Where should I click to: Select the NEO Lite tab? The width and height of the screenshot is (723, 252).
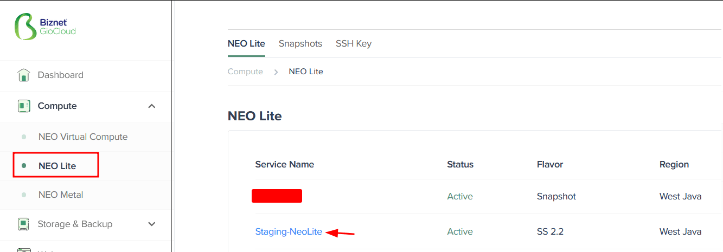click(246, 44)
